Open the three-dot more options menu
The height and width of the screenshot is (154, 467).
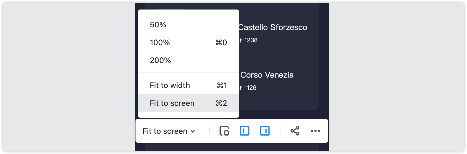coord(315,131)
